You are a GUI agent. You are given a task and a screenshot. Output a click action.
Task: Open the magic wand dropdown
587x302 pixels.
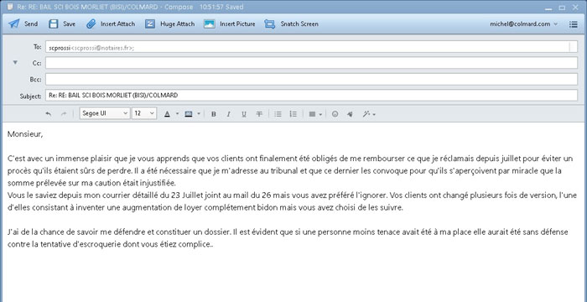(x=369, y=114)
